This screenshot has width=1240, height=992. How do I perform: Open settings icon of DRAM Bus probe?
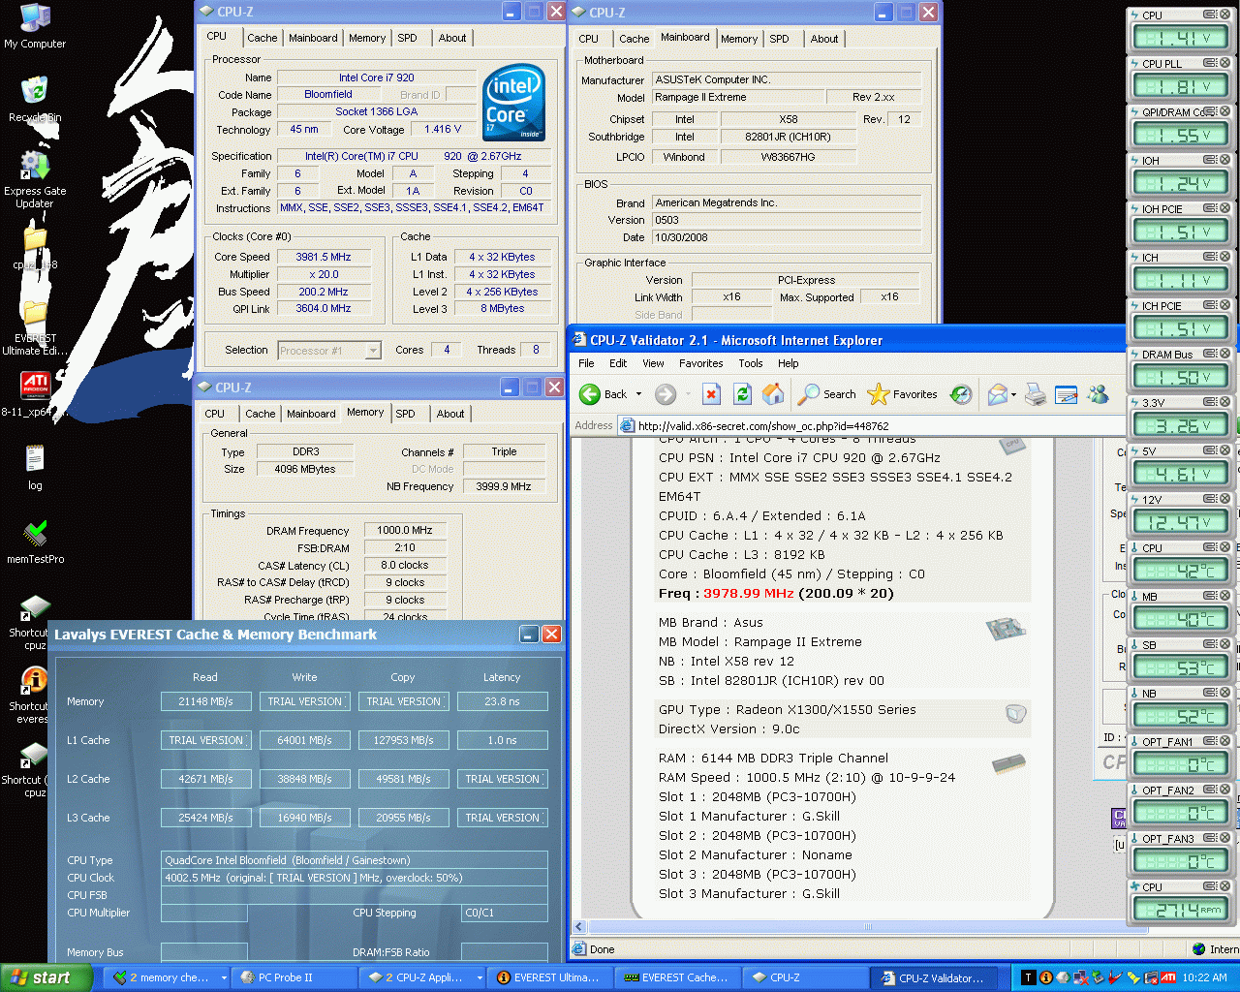1211,354
